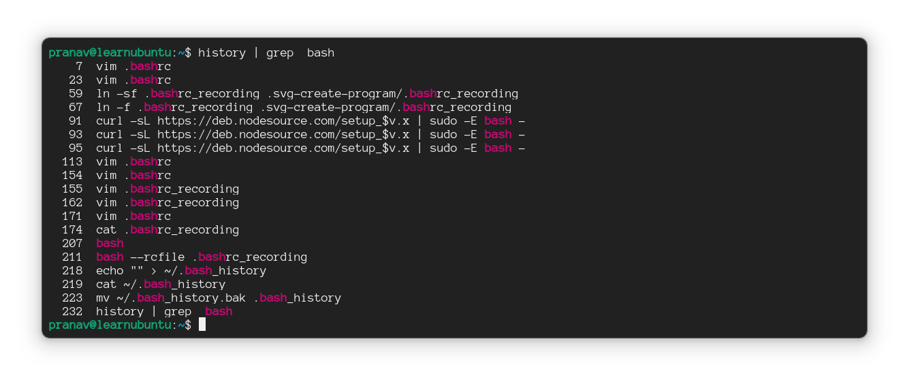
Task: Click the line 59 ln -sf command
Action: click(x=307, y=93)
